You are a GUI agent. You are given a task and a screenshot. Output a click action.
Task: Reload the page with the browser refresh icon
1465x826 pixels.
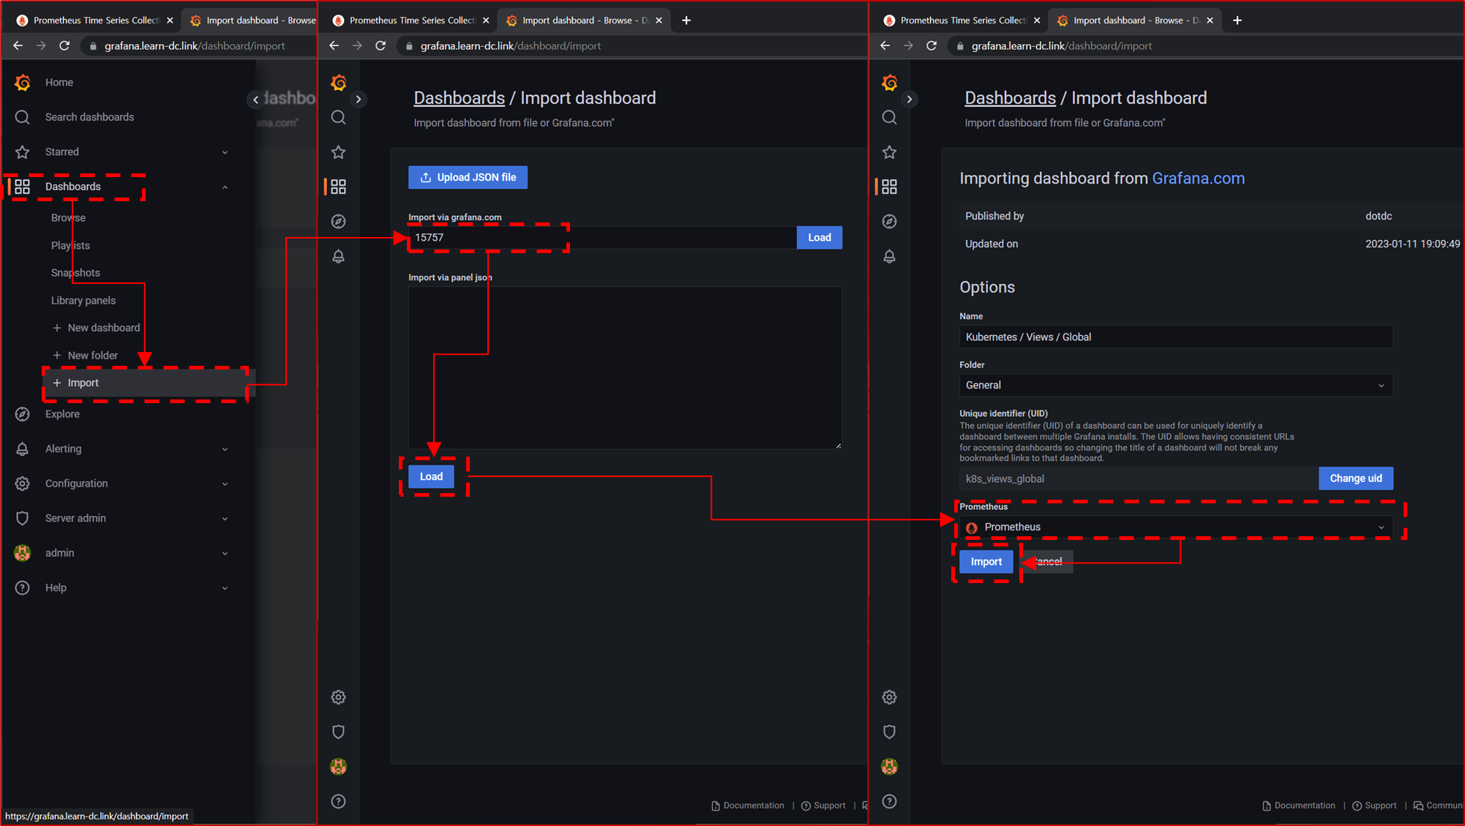[x=64, y=45]
